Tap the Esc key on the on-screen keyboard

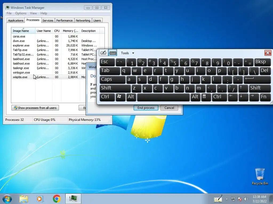(107, 62)
